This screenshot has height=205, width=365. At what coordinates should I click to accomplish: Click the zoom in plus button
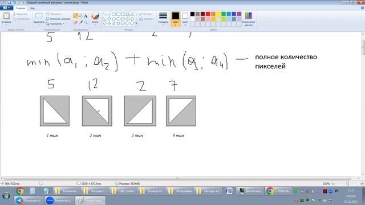pyautogui.click(x=362, y=183)
